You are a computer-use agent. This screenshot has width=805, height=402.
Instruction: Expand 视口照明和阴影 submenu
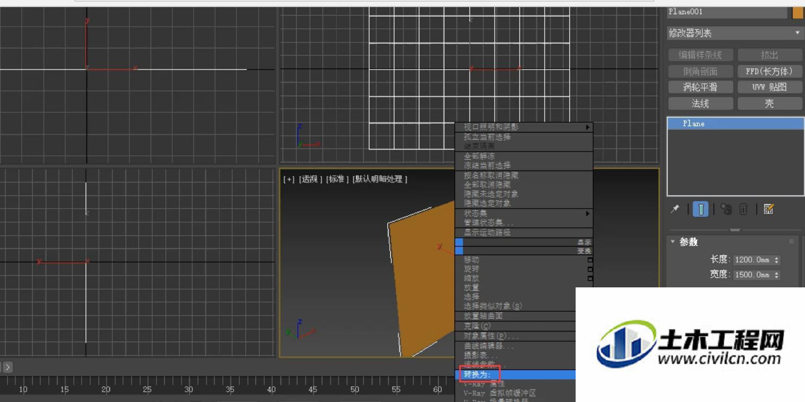coord(588,127)
